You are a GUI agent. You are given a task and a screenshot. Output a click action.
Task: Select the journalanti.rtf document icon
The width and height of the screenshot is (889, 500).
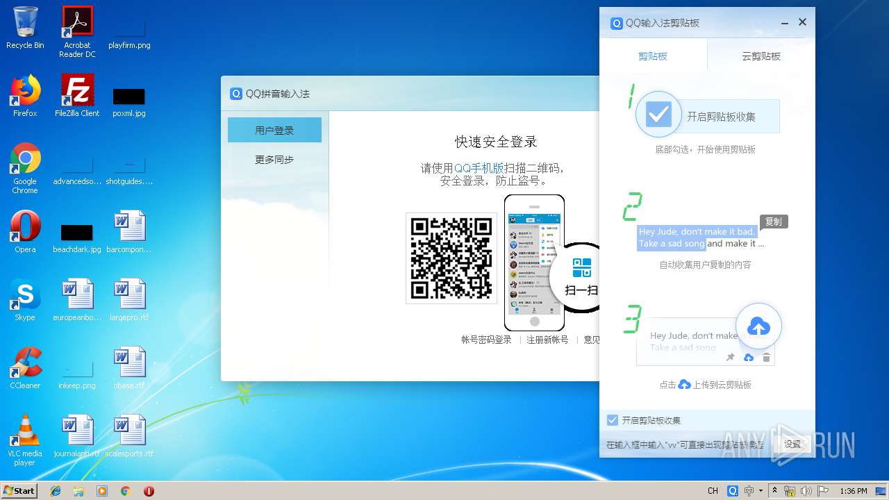point(77,436)
